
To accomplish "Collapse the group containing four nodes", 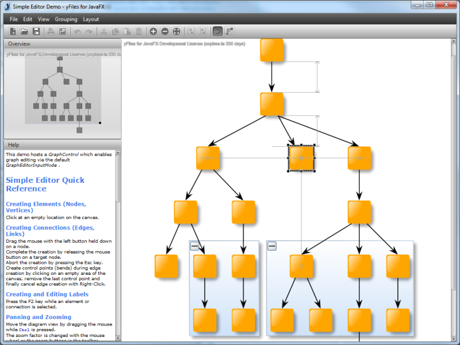I will [x=195, y=246].
